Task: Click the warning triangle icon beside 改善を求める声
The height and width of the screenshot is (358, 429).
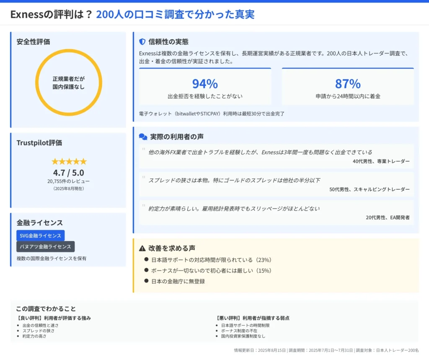Action: (x=142, y=248)
